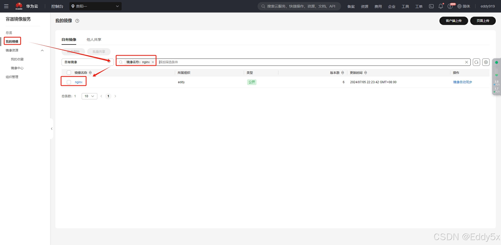The image size is (501, 245).
Task: Open the table settings gear icon
Action: (486, 62)
